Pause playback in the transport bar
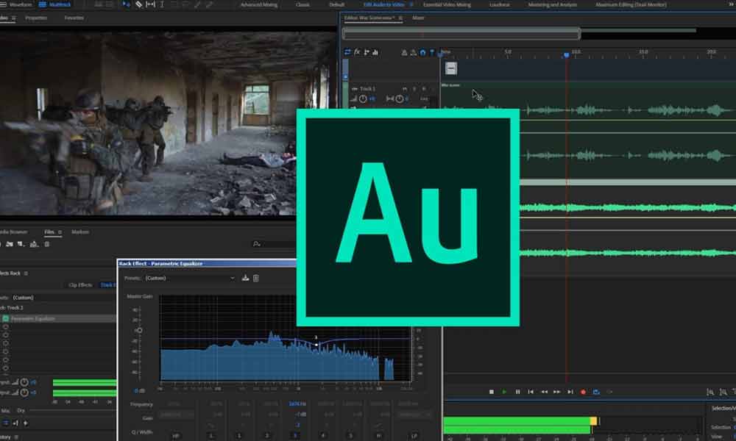Viewport: 736px width, 441px height. 517,392
